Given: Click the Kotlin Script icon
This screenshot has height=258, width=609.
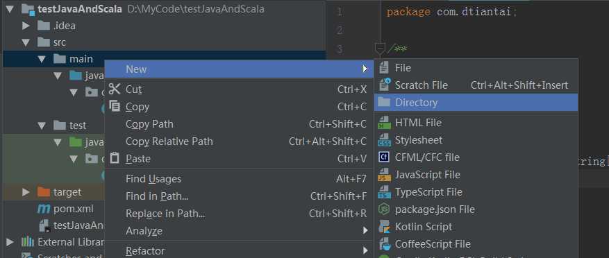Looking at the screenshot, I should [384, 227].
